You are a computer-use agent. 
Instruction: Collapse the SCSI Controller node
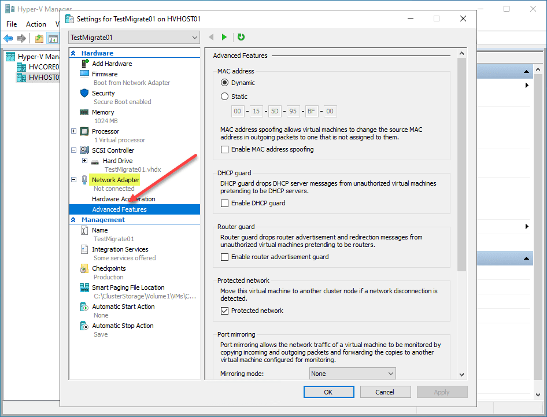[x=73, y=150]
